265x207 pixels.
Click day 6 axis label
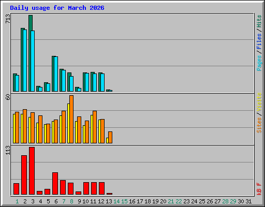tap(56, 201)
